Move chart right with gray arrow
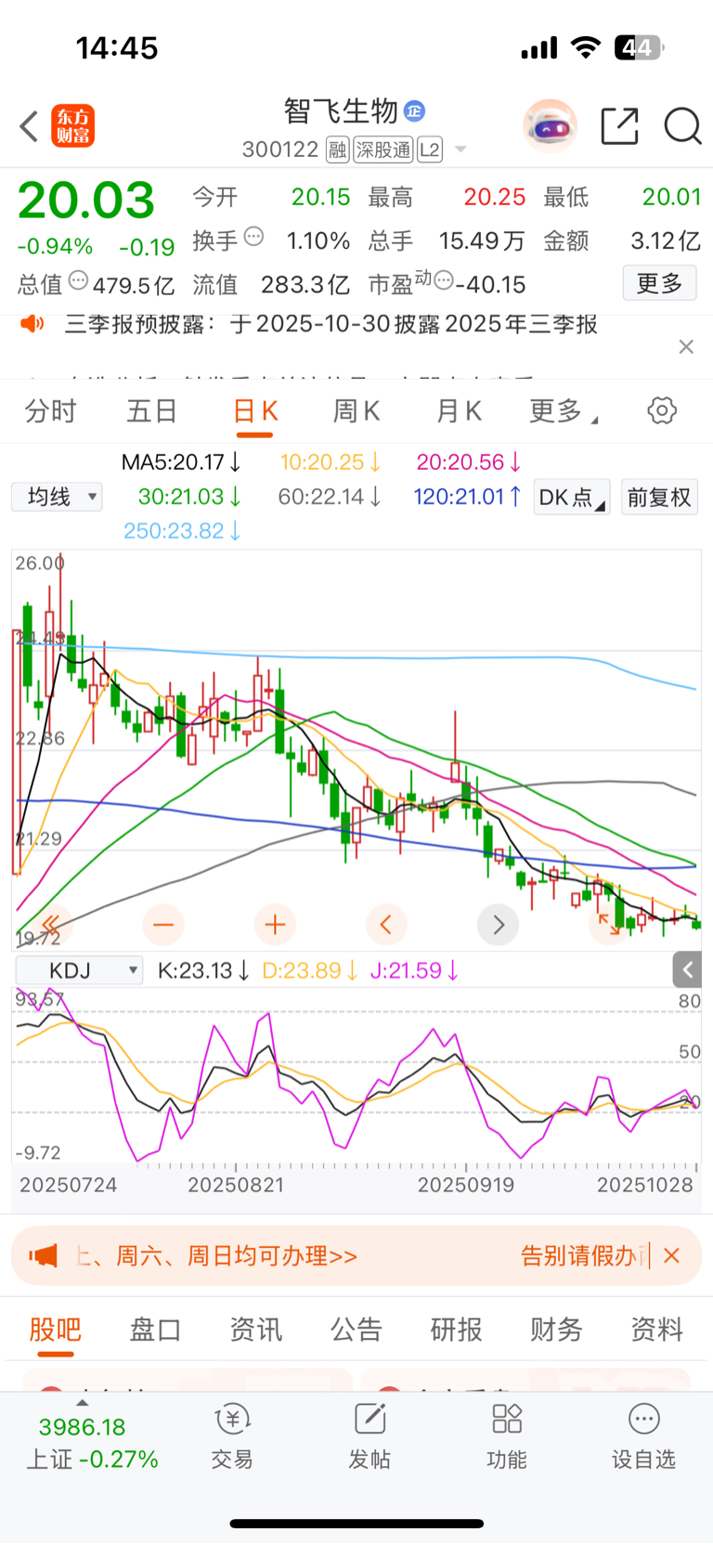 coord(499,925)
